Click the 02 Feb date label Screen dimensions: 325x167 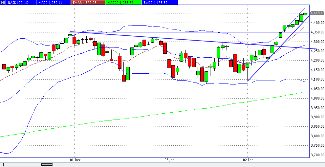pyautogui.click(x=248, y=160)
